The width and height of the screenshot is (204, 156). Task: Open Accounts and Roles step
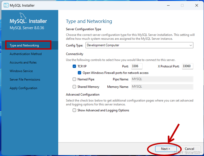[x=23, y=62]
